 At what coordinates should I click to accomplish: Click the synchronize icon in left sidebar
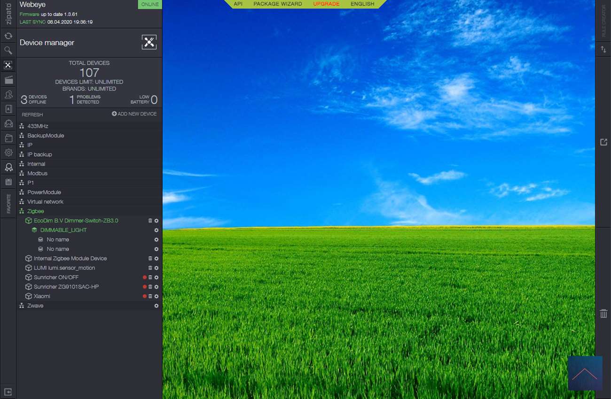click(x=8, y=36)
